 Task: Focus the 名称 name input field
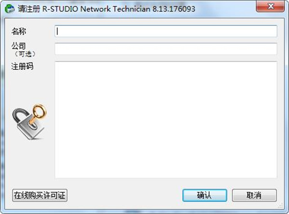166,31
